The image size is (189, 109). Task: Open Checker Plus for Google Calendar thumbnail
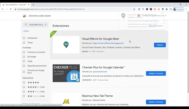pyautogui.click(x=66, y=73)
